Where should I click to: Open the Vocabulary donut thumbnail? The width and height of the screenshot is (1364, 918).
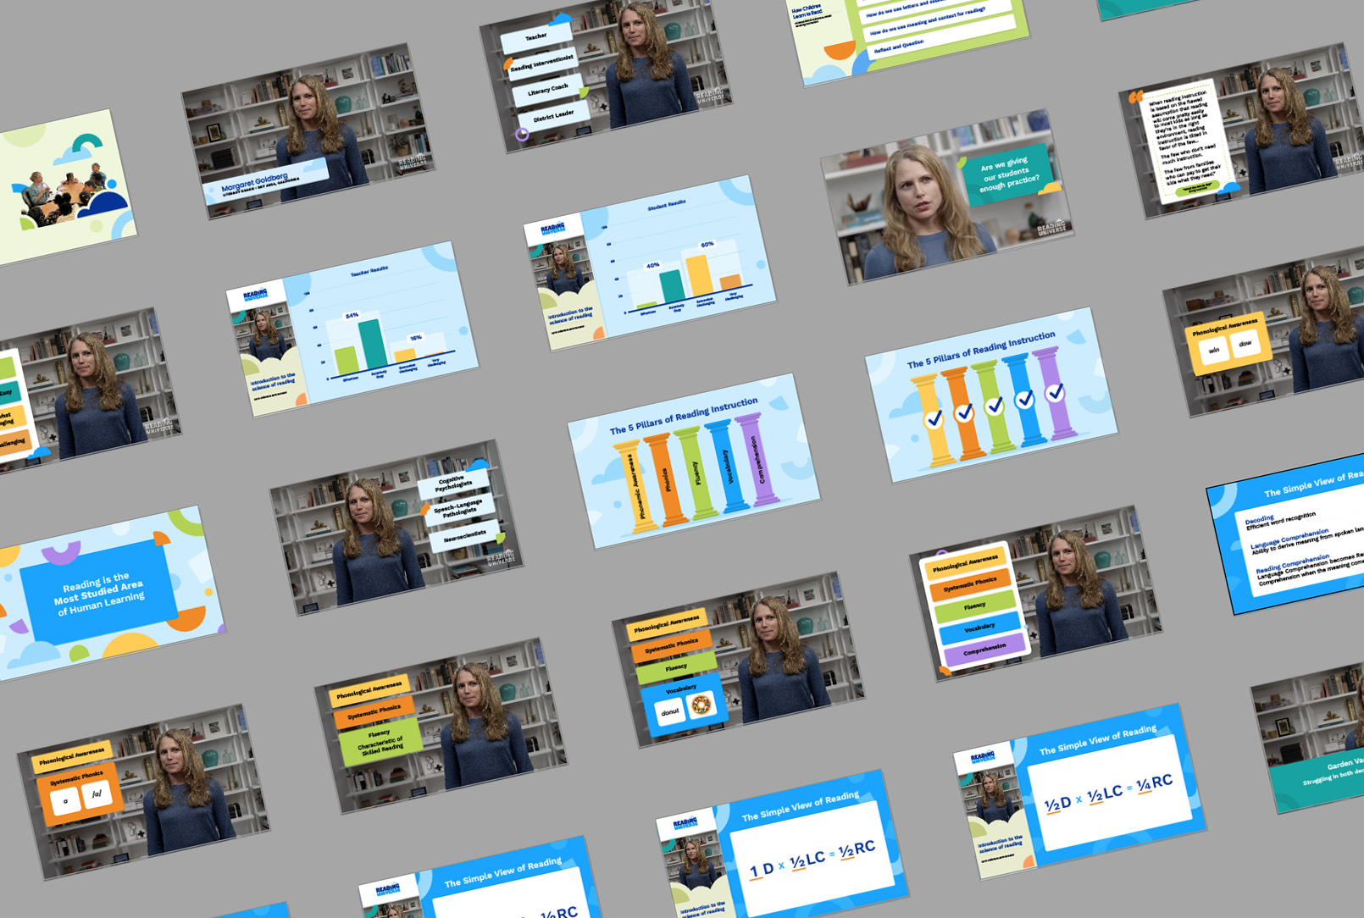point(738,660)
